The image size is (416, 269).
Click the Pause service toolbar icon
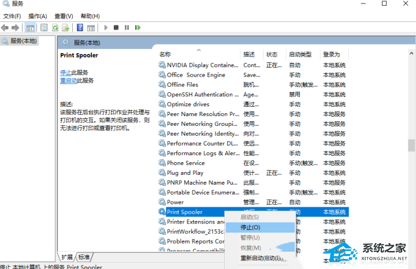[127, 27]
